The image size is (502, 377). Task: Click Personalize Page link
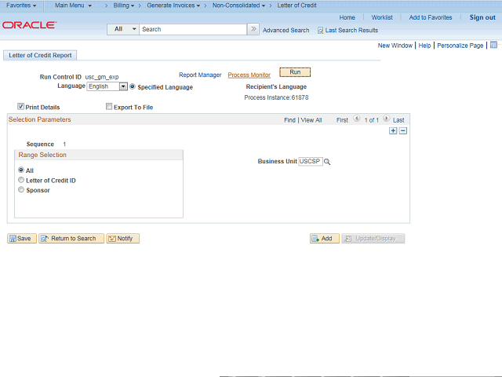click(x=460, y=46)
